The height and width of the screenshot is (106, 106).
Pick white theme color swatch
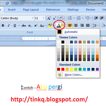pyautogui.click(x=58, y=42)
